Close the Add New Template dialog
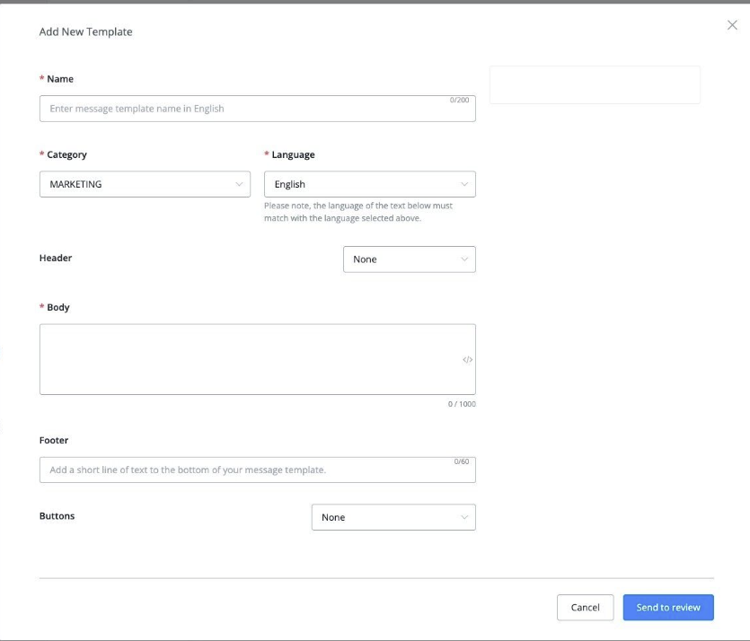 pos(732,25)
